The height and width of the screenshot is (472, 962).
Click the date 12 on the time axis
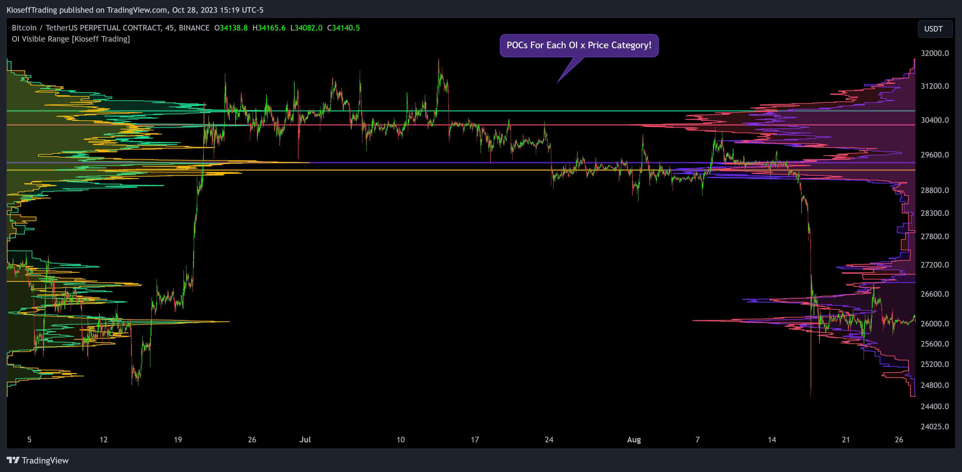pos(103,439)
